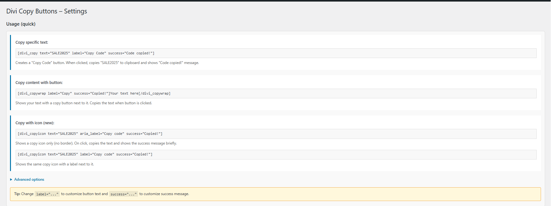Screen dimensions: 551x206
Task: Select the divi_copywrap shortcode example
Action: coord(94,93)
